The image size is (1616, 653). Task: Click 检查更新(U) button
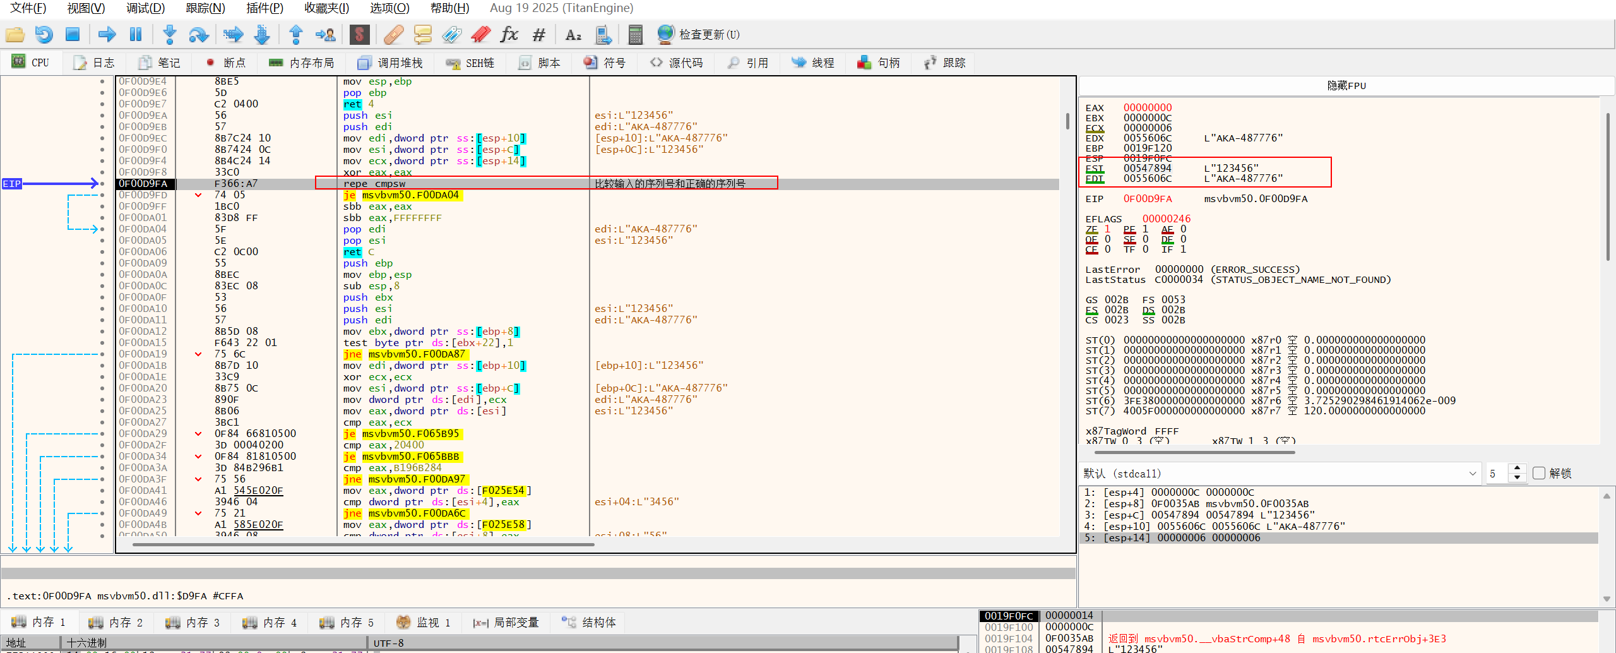coord(698,35)
